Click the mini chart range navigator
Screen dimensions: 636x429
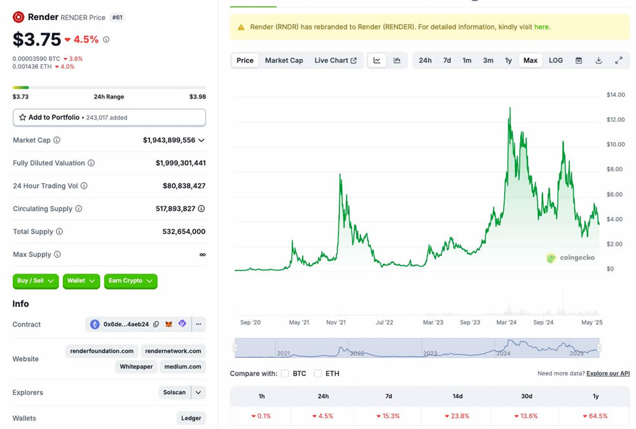coord(417,348)
